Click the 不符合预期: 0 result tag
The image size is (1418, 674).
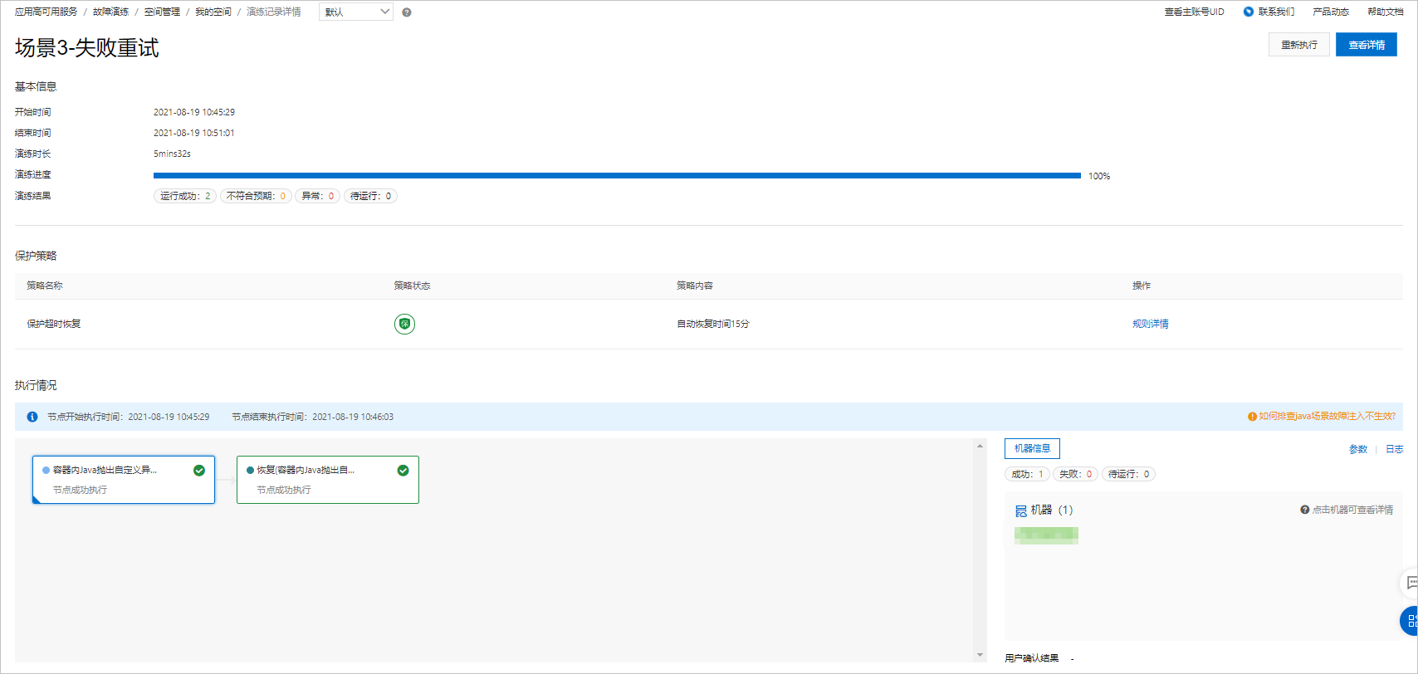tap(256, 196)
